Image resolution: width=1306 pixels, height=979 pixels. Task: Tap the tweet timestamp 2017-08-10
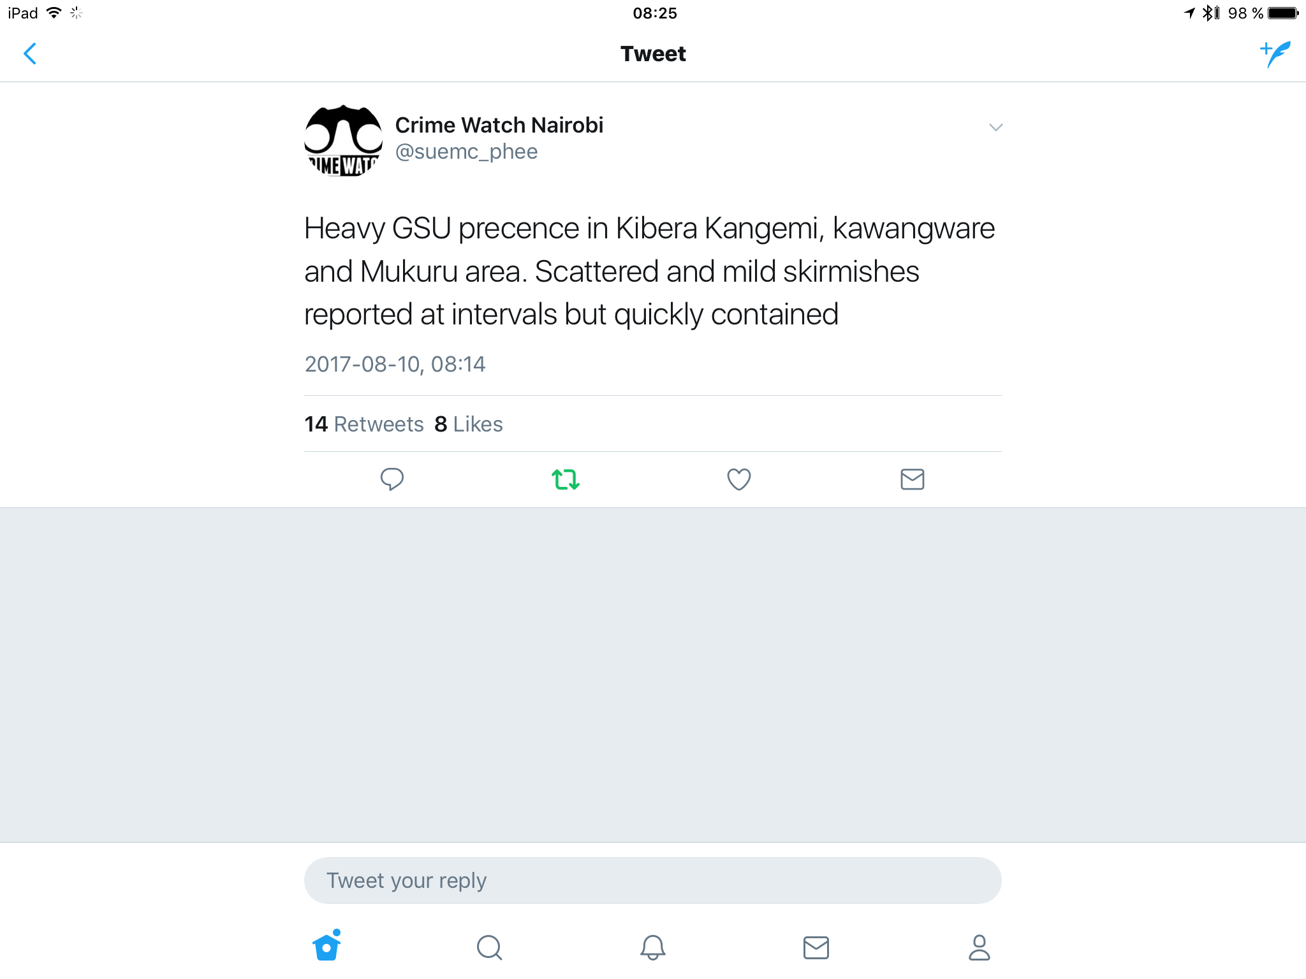tap(395, 364)
